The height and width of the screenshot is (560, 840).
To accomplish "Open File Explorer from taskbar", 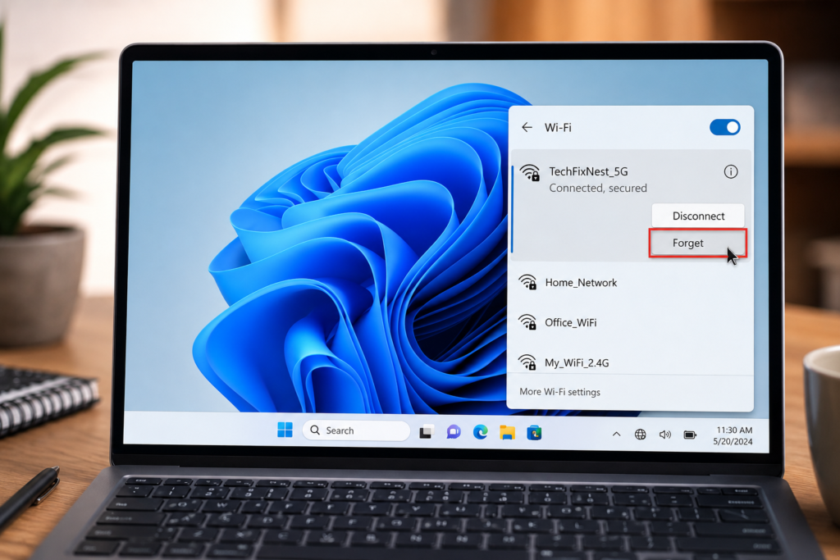I will 507,432.
